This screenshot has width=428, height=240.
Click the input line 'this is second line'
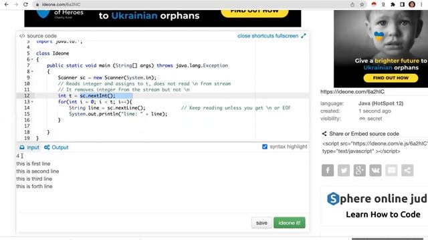point(37,171)
